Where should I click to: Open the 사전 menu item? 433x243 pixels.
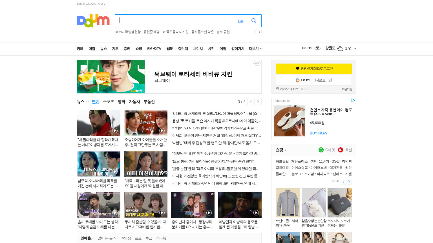coord(211,49)
